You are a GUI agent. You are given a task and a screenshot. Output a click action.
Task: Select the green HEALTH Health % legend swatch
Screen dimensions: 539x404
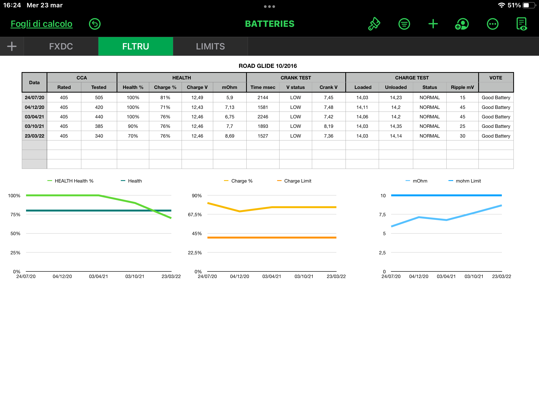[x=50, y=181]
